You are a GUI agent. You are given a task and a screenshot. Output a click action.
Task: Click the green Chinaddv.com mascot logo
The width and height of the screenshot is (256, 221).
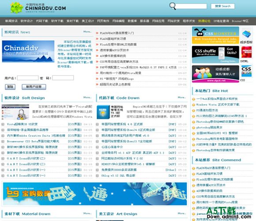(17, 8)
